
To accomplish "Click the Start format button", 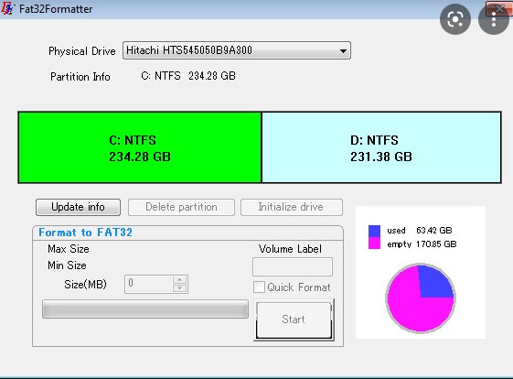I will point(294,319).
